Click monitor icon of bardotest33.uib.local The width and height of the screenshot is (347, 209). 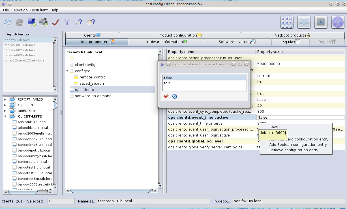coord(14,173)
